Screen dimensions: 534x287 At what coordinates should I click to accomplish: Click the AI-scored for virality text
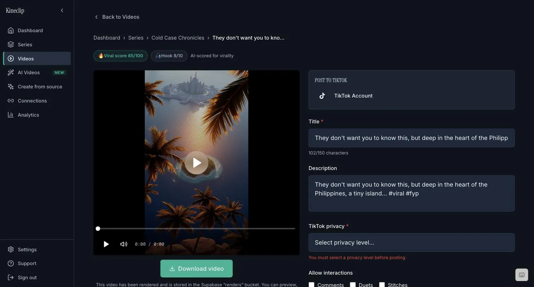(212, 56)
